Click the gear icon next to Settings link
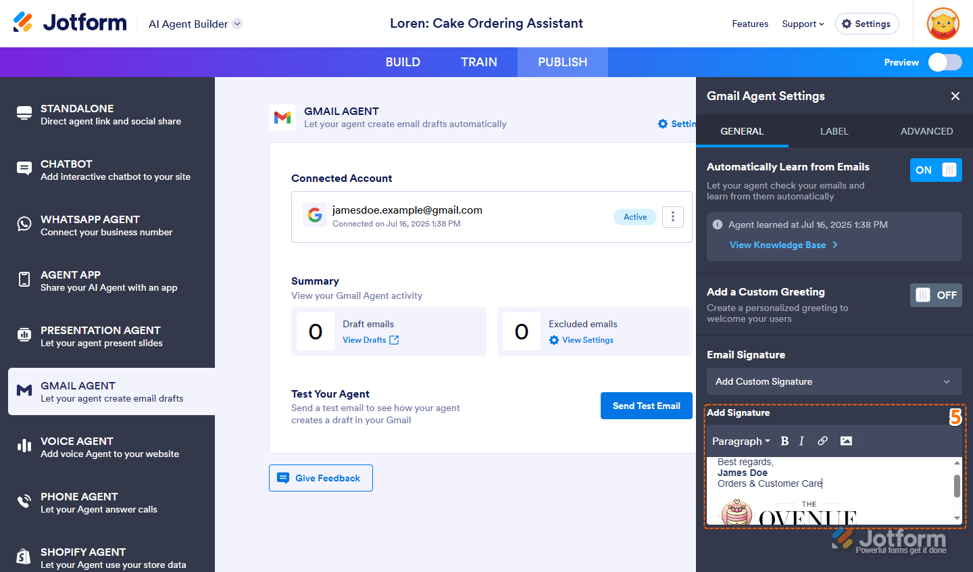Image resolution: width=973 pixels, height=572 pixels. (663, 124)
